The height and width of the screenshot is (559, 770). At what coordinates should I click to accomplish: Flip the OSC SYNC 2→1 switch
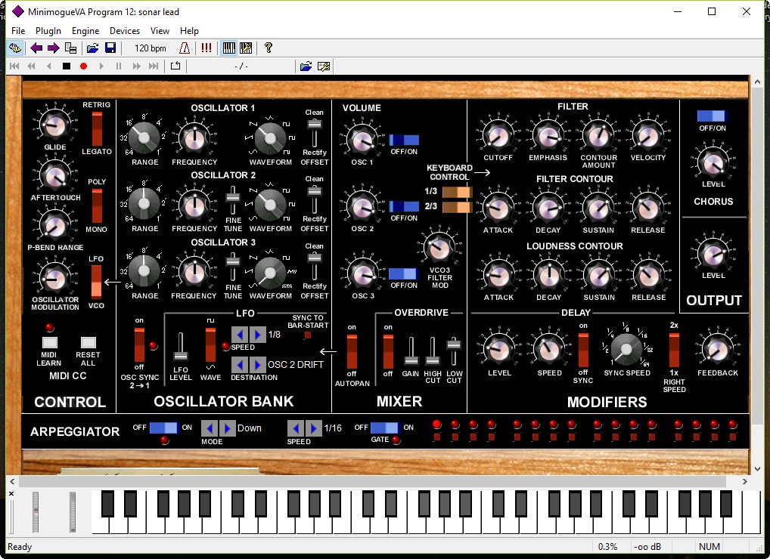coord(139,344)
